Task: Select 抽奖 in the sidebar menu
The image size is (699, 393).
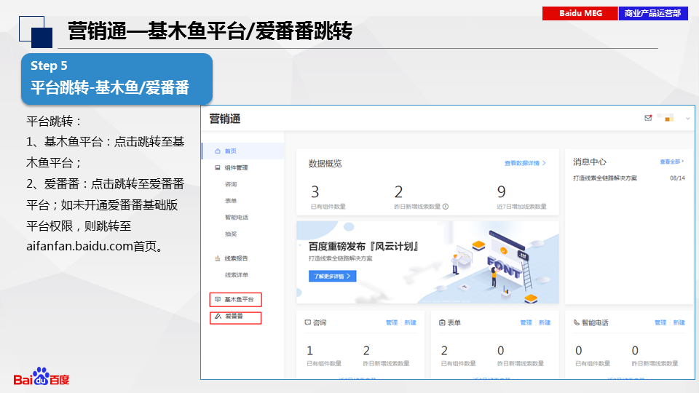Action: 231,234
